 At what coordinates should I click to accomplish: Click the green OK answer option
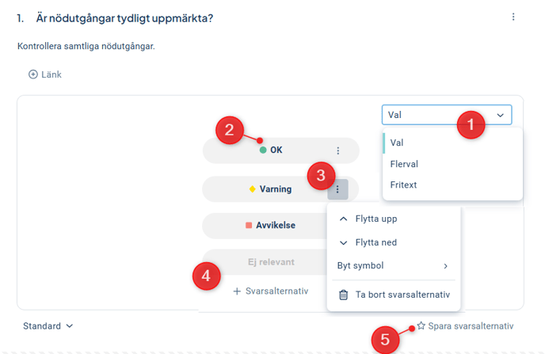(x=271, y=150)
